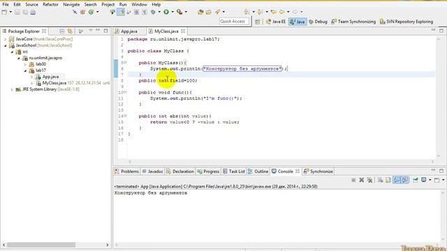Toggle console Scroll Lock
The image size is (447, 251).
click(388, 180)
